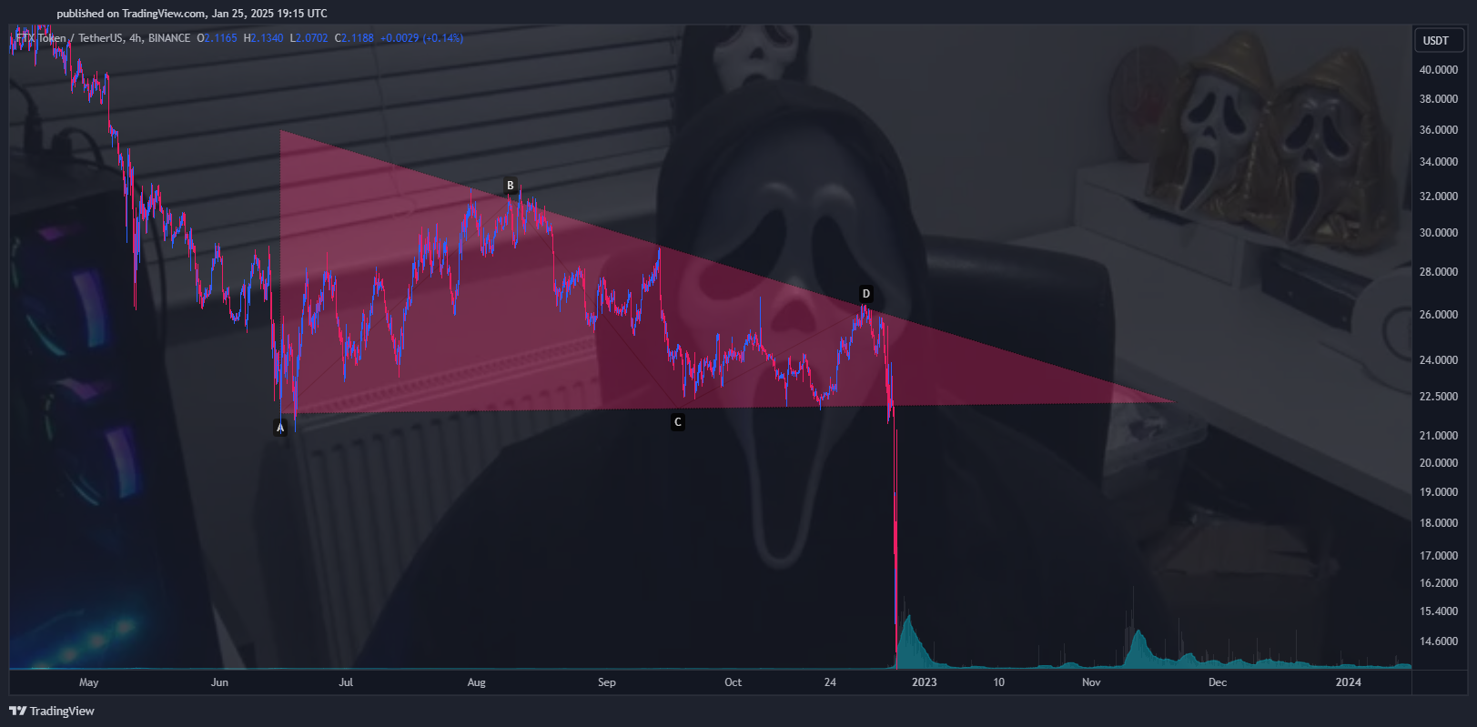The height and width of the screenshot is (727, 1477).
Task: Click the 22.5000 price axis label
Action: [x=1439, y=397]
